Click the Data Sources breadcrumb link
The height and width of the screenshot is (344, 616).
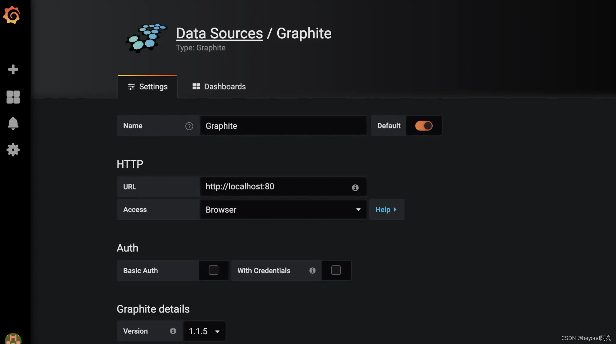point(220,32)
